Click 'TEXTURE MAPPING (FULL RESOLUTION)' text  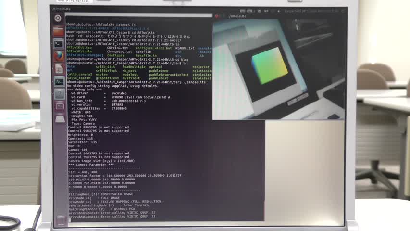point(132,202)
